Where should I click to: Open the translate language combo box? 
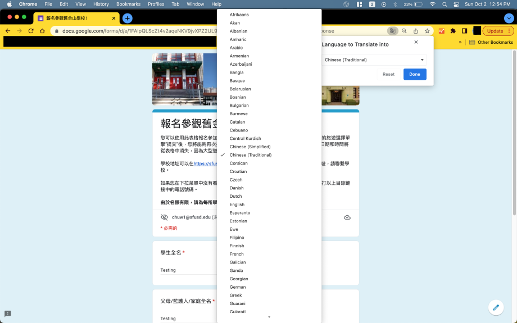point(374,60)
